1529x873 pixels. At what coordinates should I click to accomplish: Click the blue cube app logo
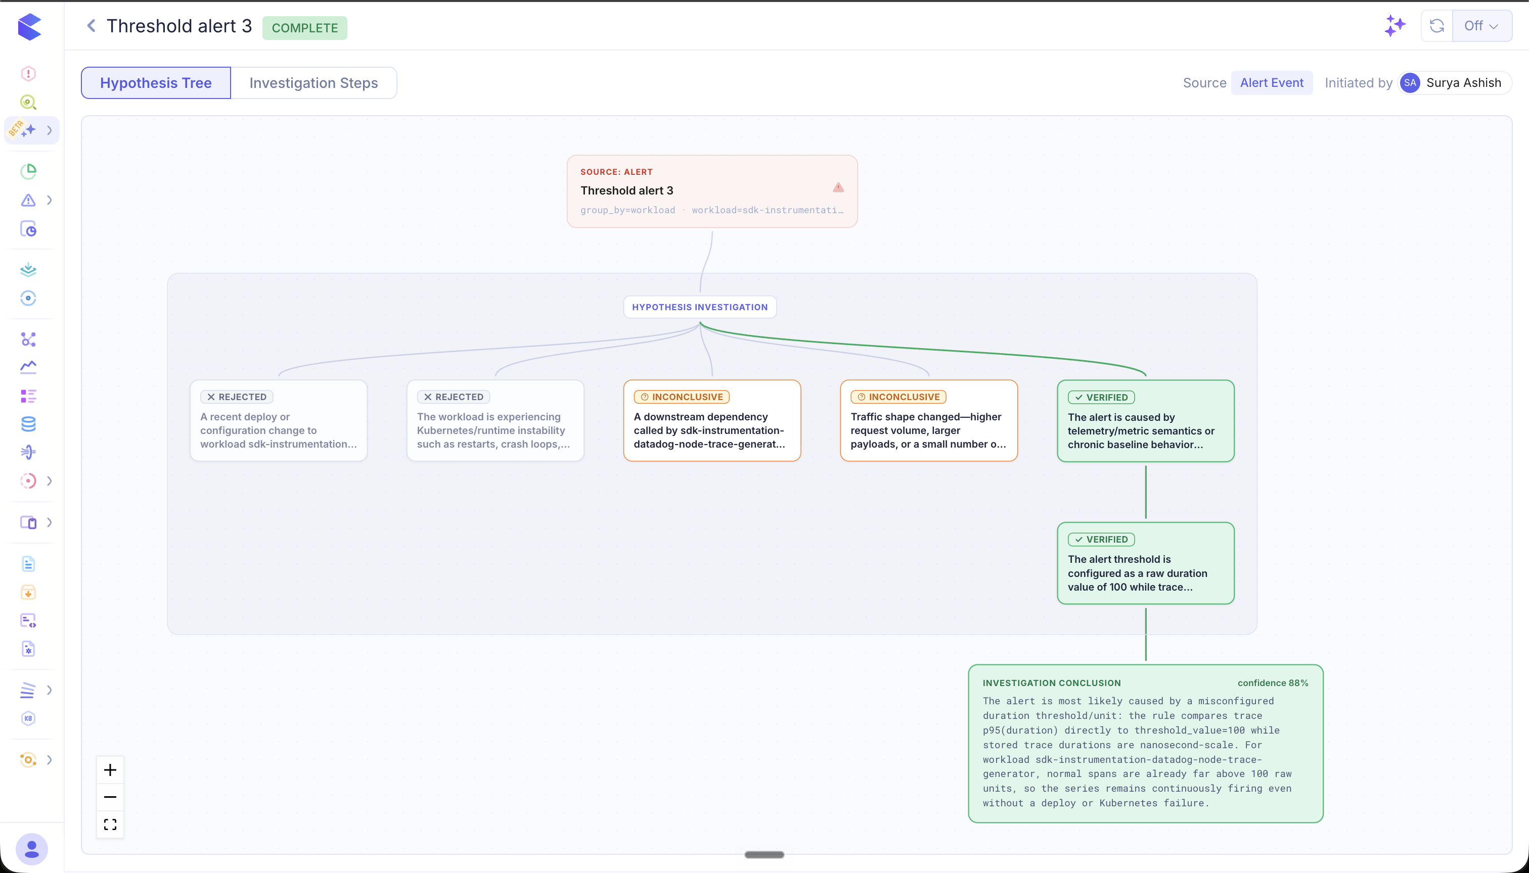(29, 27)
